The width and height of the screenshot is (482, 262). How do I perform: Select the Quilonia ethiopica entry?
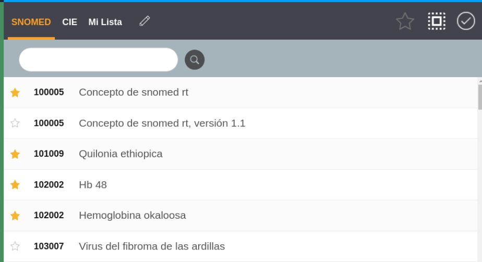pyautogui.click(x=121, y=154)
